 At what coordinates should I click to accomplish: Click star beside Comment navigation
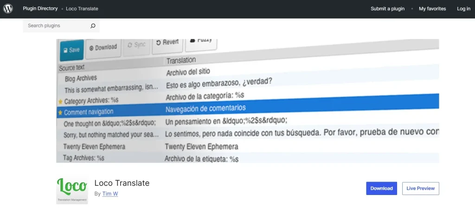pyautogui.click(x=60, y=113)
